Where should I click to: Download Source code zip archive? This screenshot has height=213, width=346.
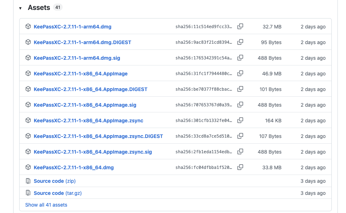(54, 181)
